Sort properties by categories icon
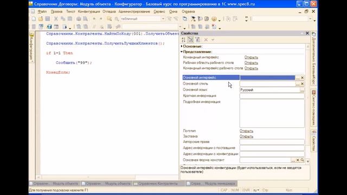This screenshot has height=195, width=347. click(x=190, y=40)
